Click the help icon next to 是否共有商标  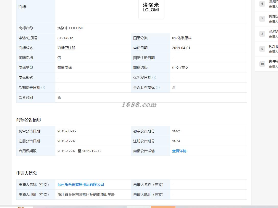158,88
